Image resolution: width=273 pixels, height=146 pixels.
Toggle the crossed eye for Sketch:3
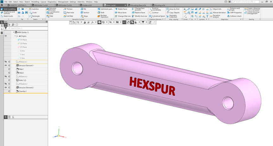pyautogui.click(x=6, y=84)
